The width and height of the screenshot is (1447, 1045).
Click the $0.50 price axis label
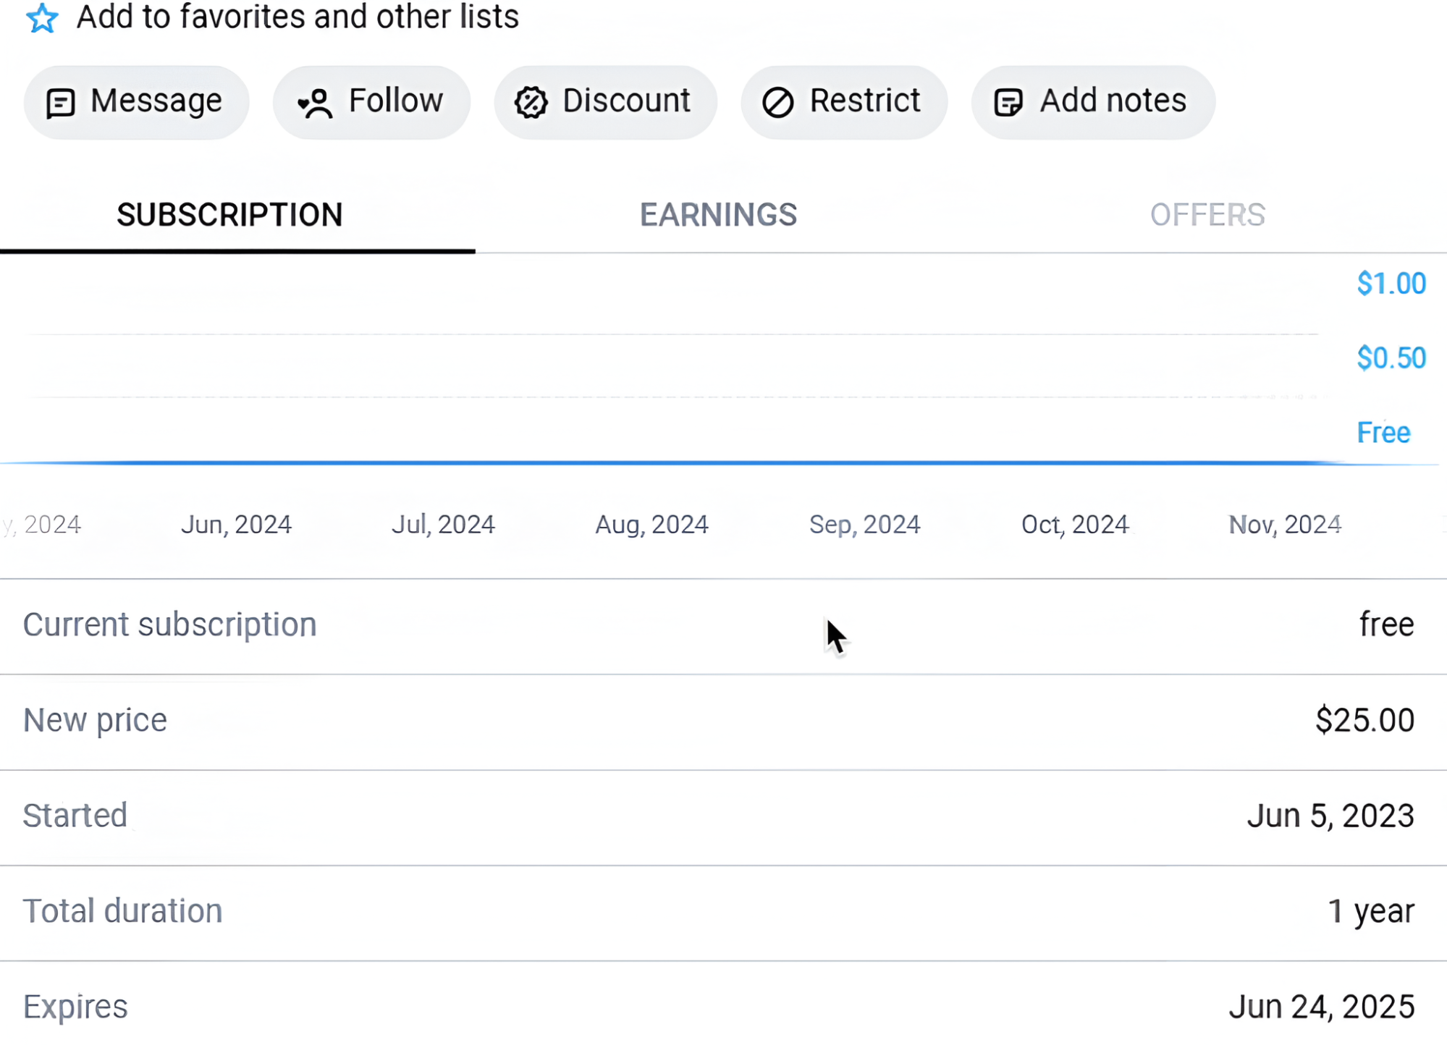click(1391, 358)
